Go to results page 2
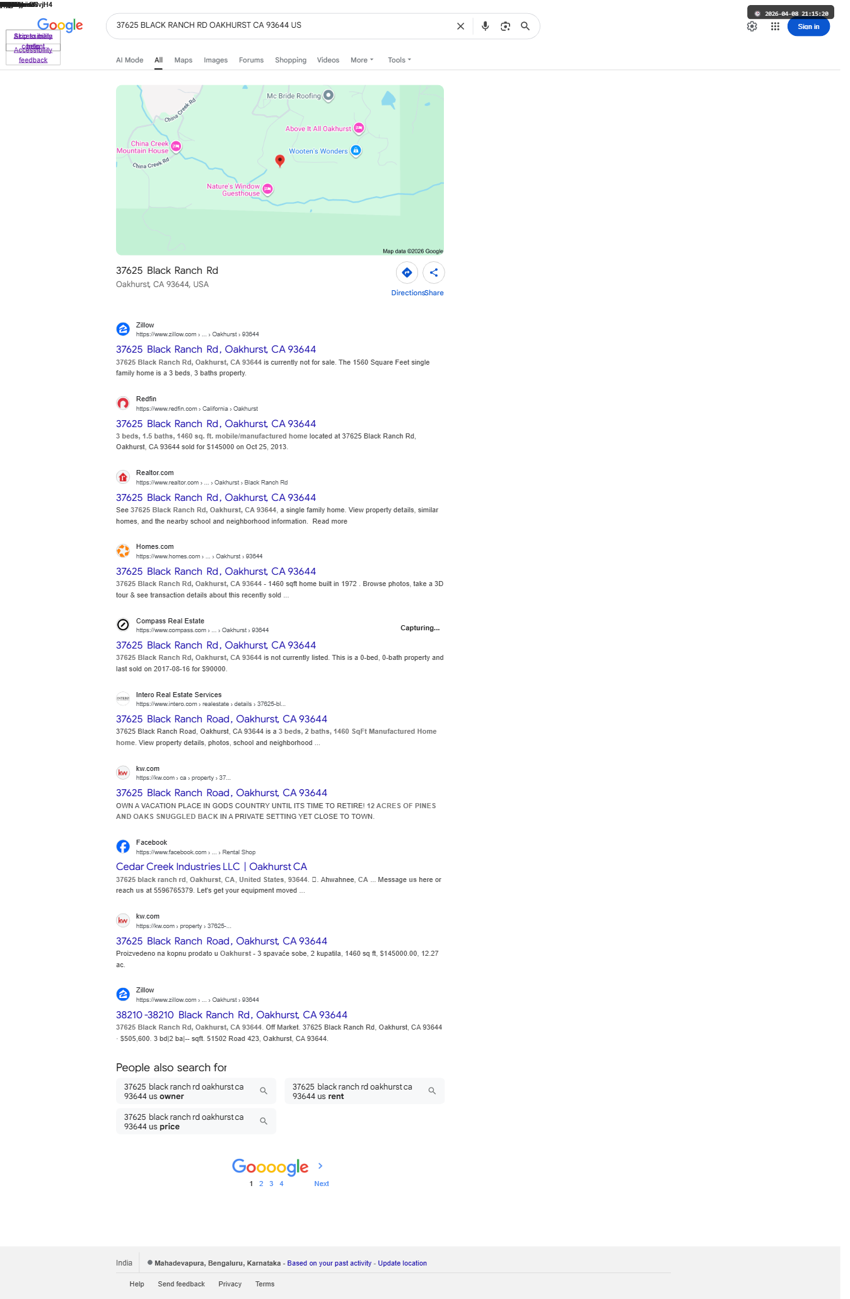This screenshot has height=1299, width=850. pos(261,1184)
